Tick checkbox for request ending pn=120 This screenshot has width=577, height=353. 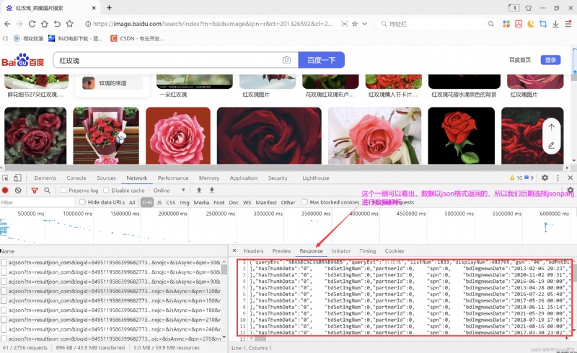[4, 291]
